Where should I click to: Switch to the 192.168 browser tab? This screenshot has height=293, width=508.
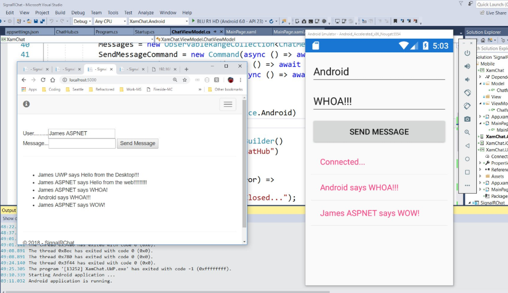(164, 69)
